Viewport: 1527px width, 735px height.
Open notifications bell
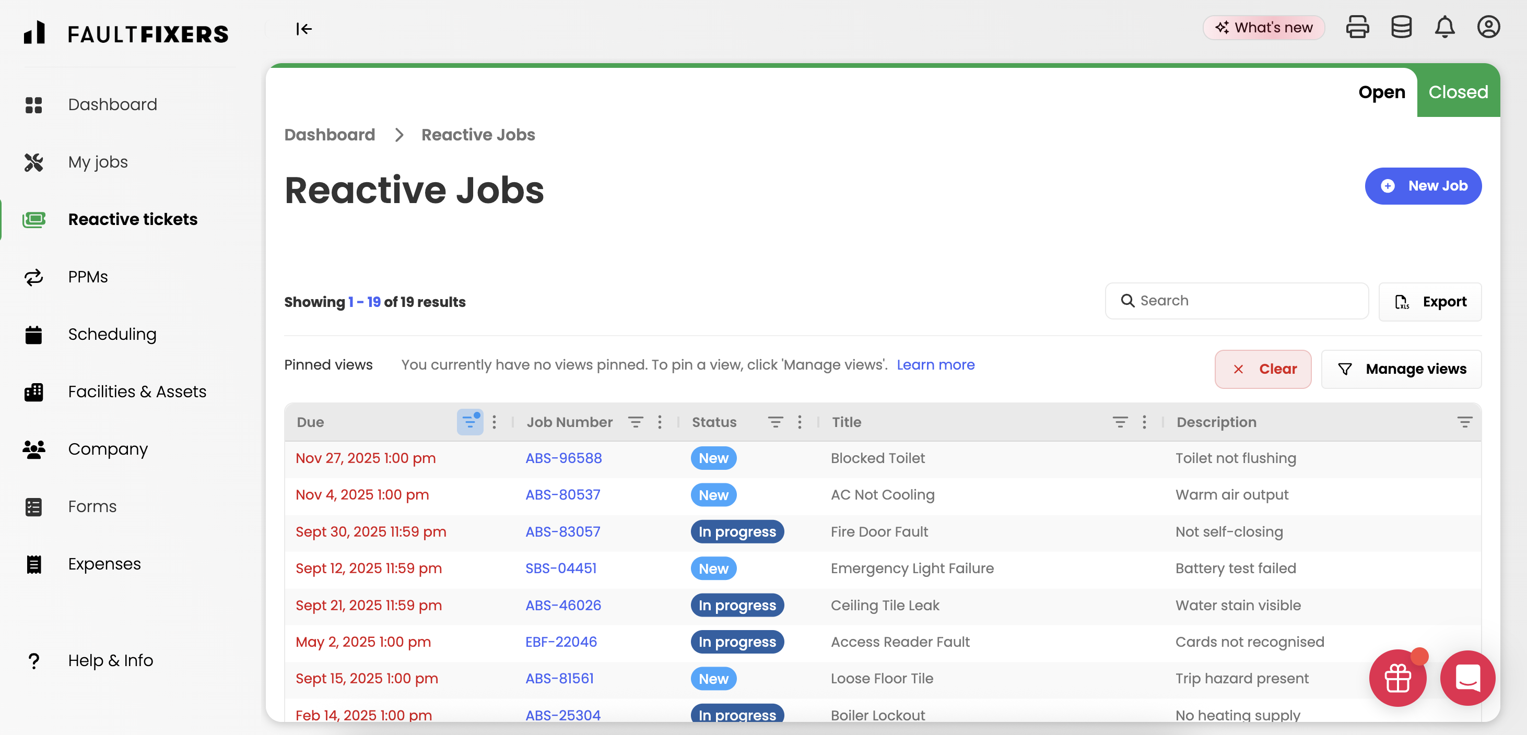(x=1444, y=27)
